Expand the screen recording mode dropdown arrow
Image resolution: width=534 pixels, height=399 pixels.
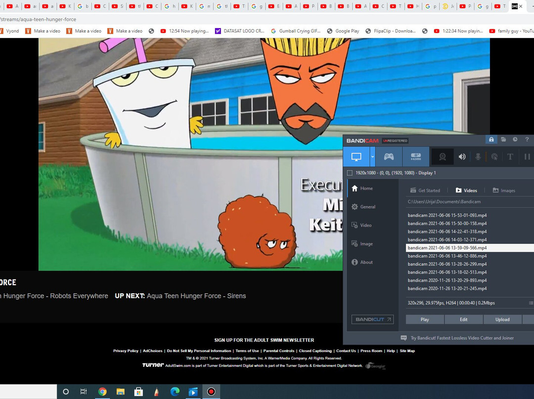coord(373,157)
